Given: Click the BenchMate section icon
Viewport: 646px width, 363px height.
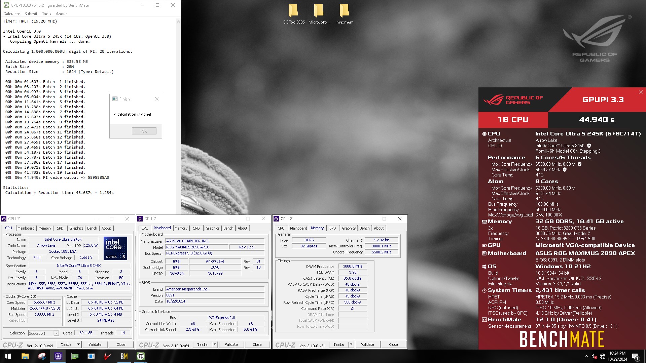Looking at the screenshot, I should (484, 320).
